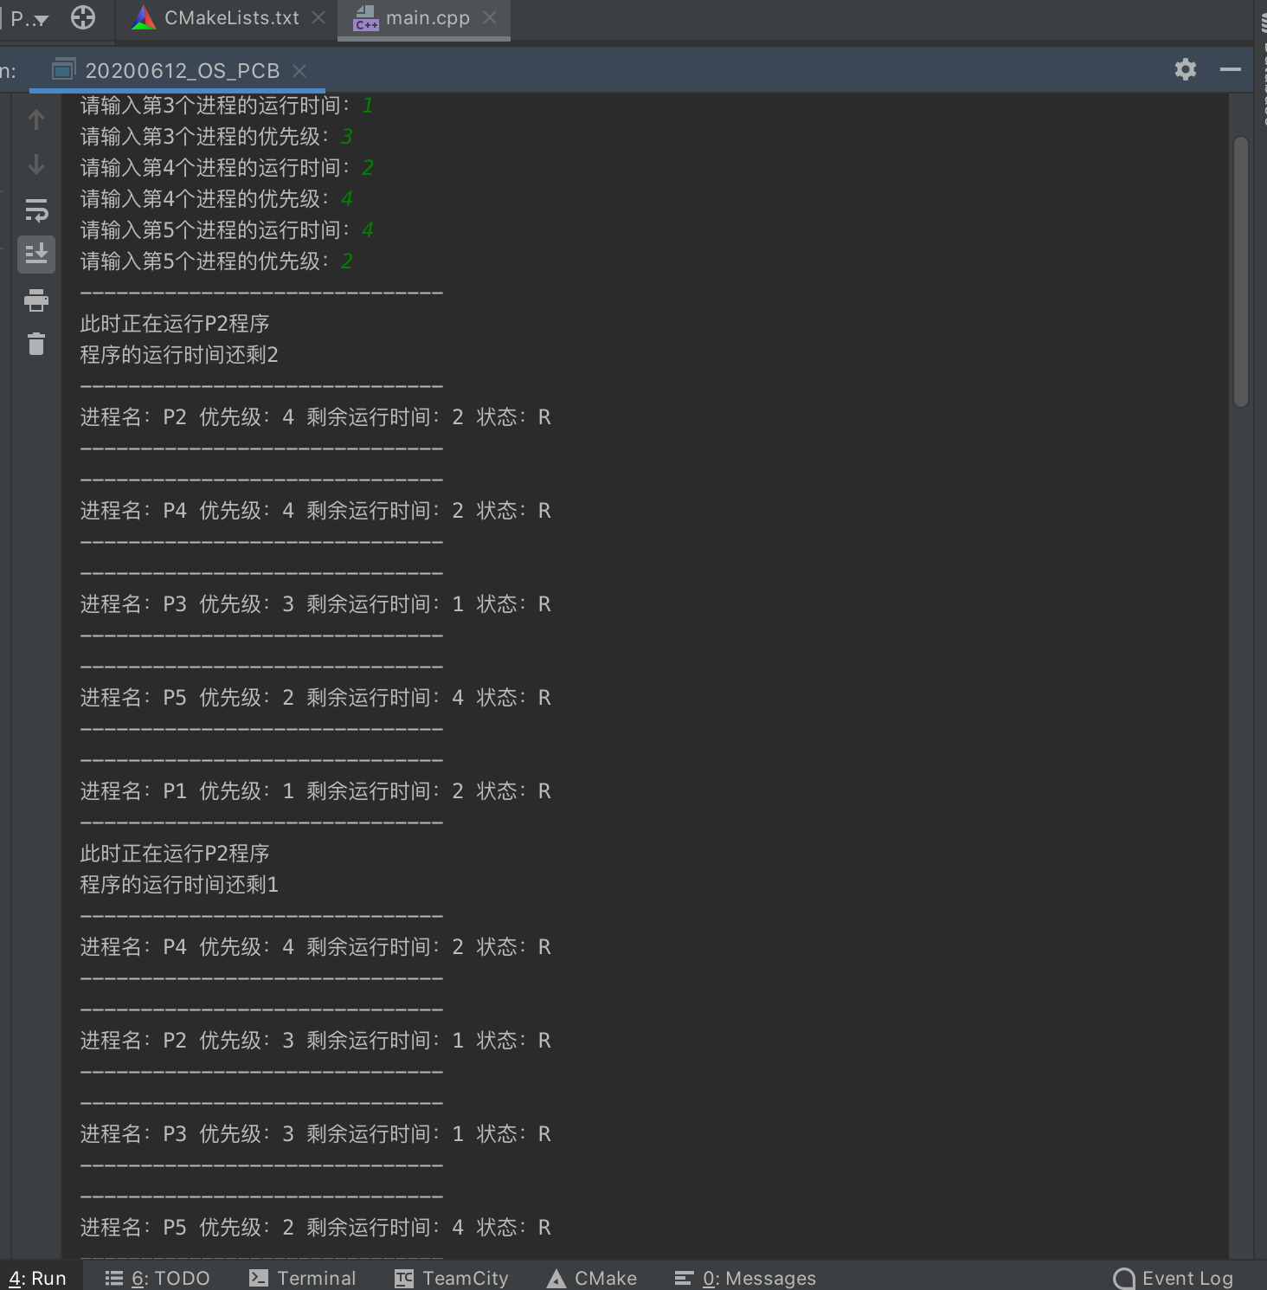The image size is (1267, 1290).
Task: Click the P5 优先级 2 line below P1's block
Action: pyautogui.click(x=315, y=1228)
